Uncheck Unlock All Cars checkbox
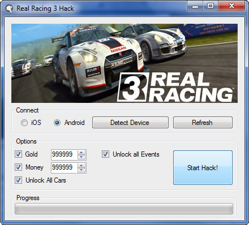 click(19, 180)
